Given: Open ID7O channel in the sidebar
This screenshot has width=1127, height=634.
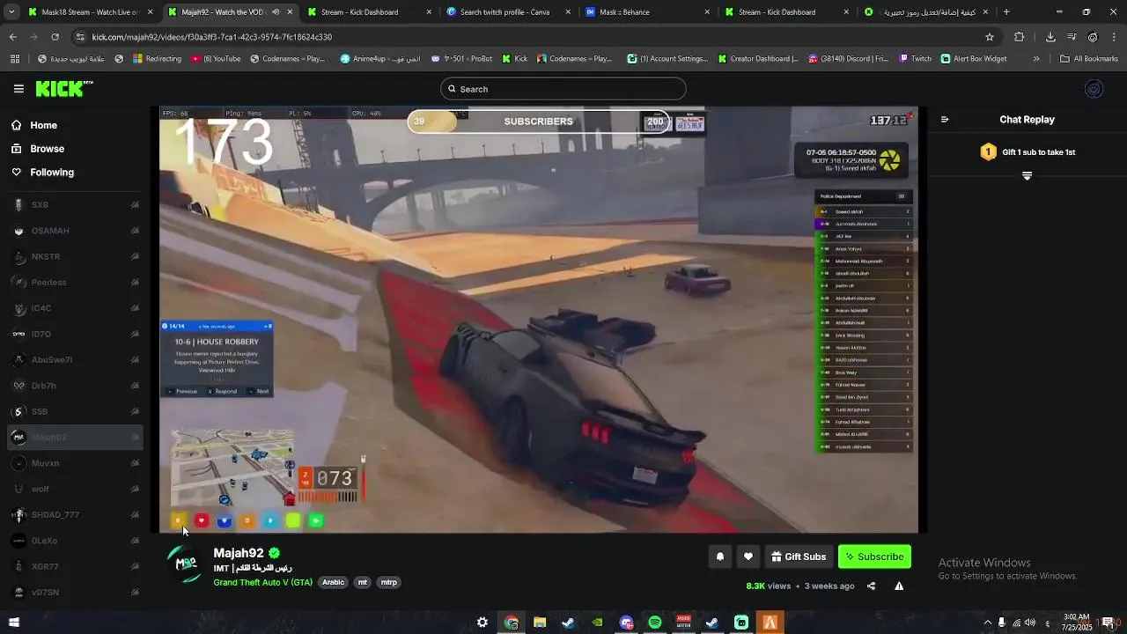Looking at the screenshot, I should (75, 334).
